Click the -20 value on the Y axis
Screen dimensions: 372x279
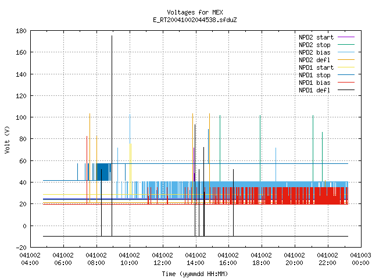(x=21, y=248)
